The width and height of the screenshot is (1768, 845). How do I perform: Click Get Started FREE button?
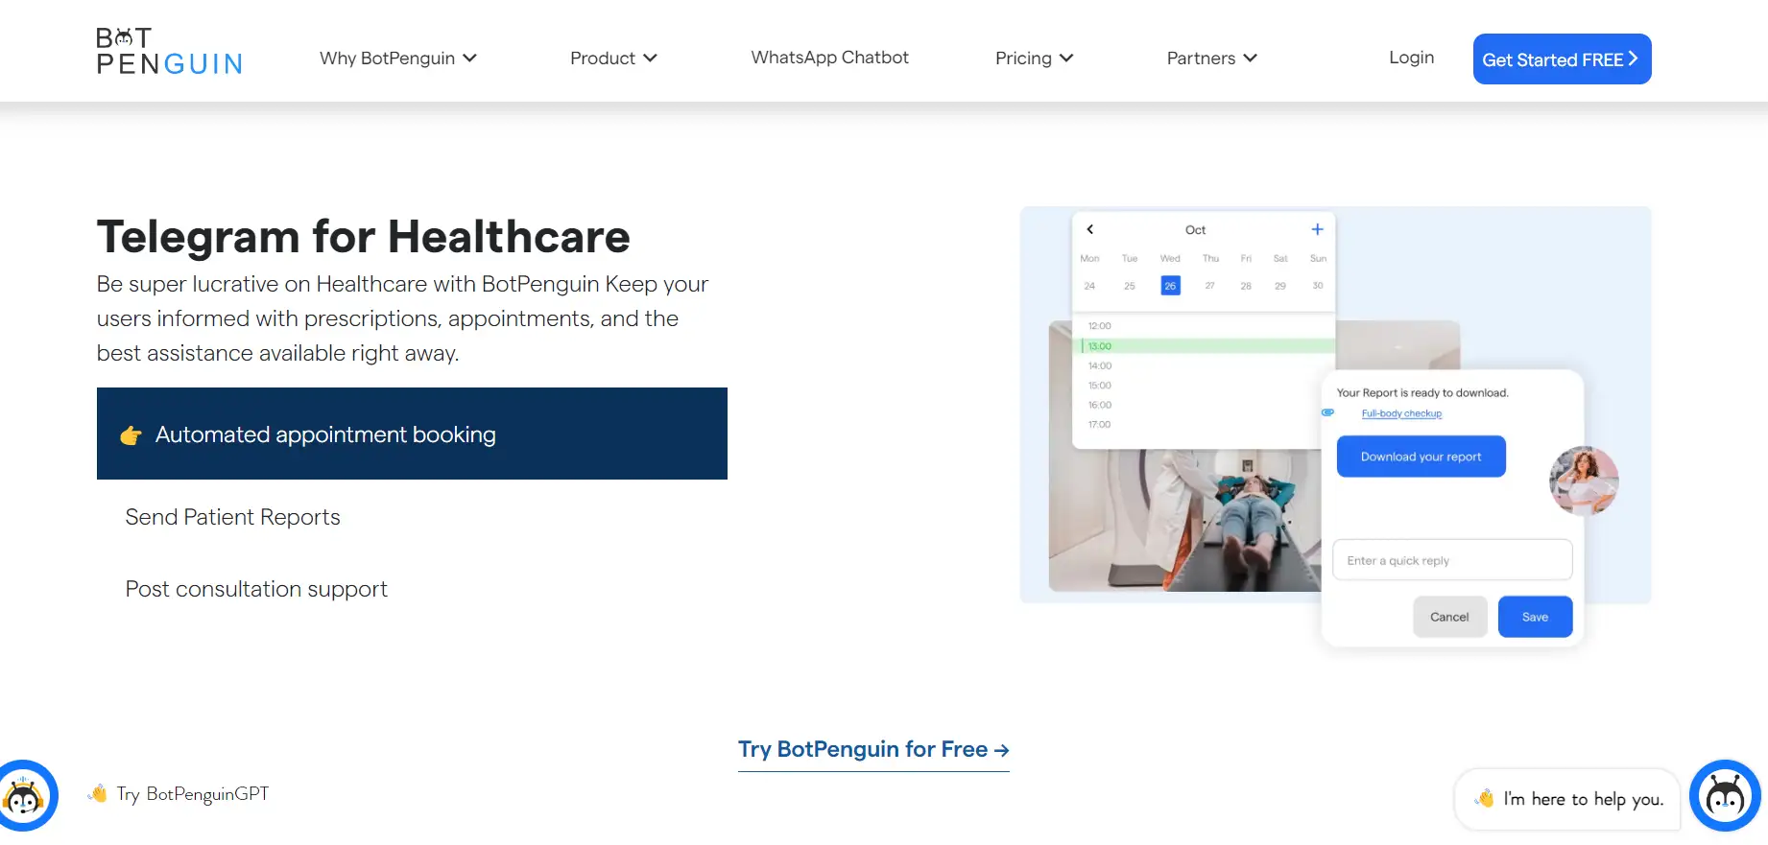tap(1562, 59)
